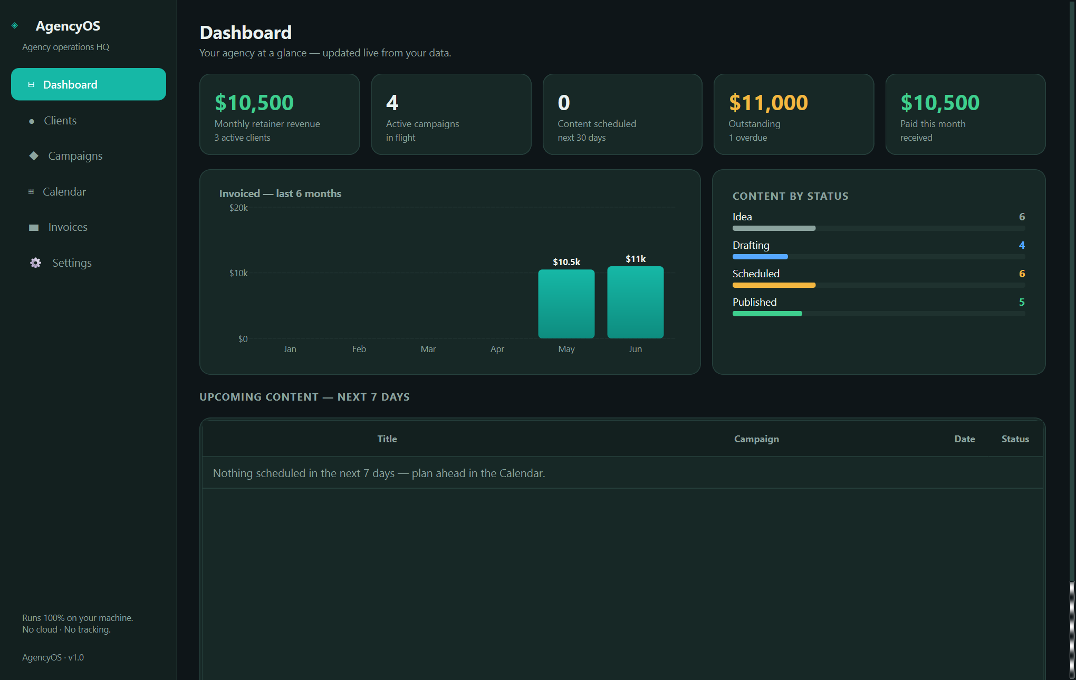Click the Campaigns diamond icon
The height and width of the screenshot is (680, 1076).
pos(34,156)
